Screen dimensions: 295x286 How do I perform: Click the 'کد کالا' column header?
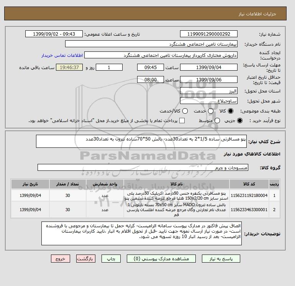[249, 184]
